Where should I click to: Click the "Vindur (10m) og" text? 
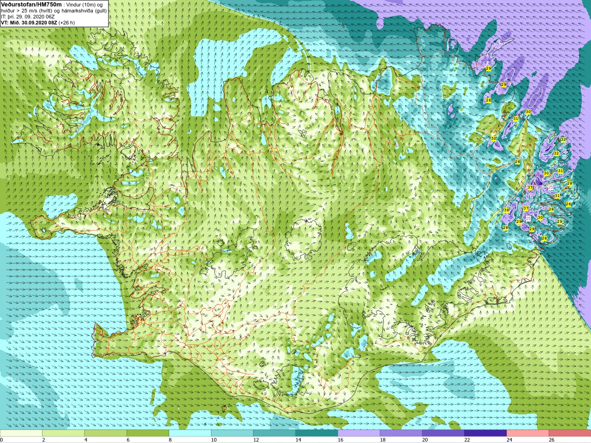click(84, 5)
